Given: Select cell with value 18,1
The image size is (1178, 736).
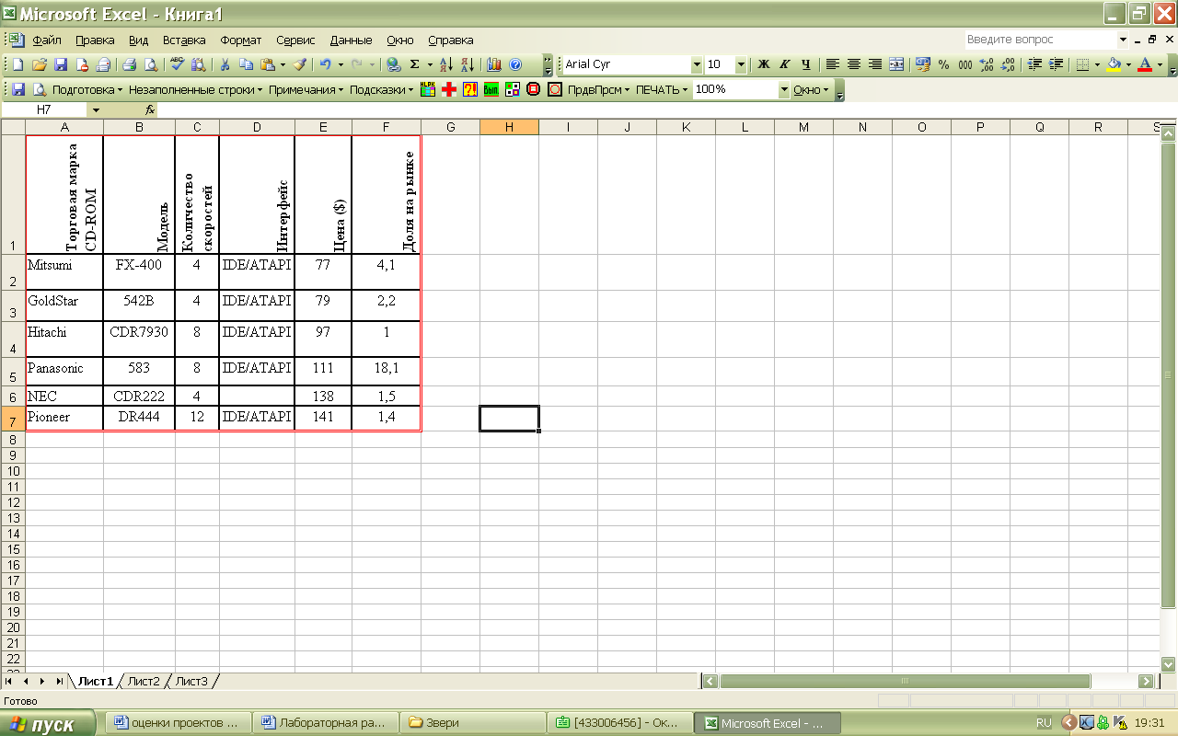Looking at the screenshot, I should 386,371.
